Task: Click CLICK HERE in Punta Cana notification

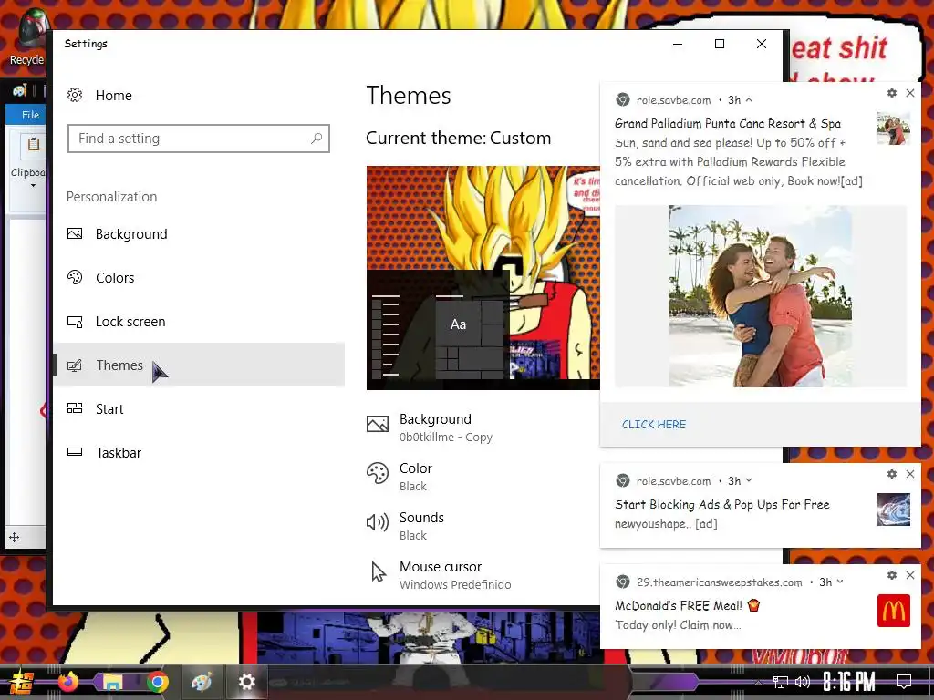Action: (x=654, y=425)
